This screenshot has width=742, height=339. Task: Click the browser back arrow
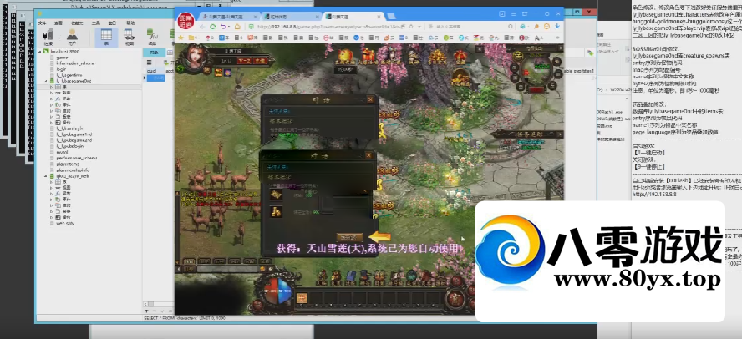[202, 27]
